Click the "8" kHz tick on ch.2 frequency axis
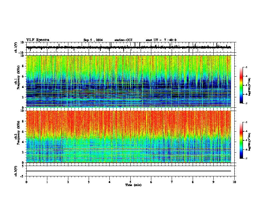Image resolution: width=264 pixels, height=204 pixels. 23,121
